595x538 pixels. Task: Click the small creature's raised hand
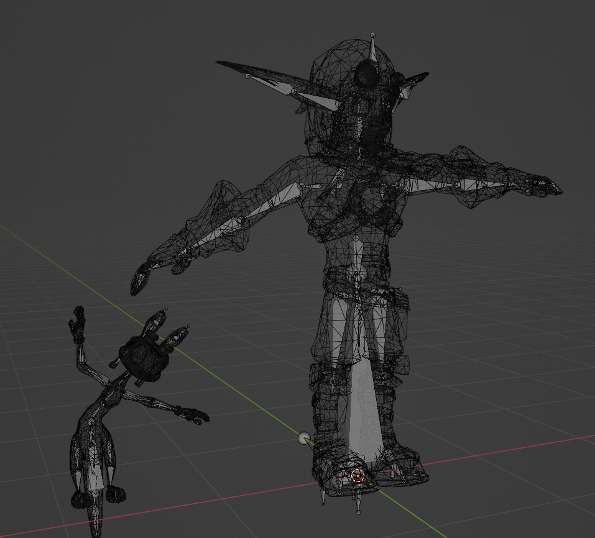pyautogui.click(x=78, y=323)
